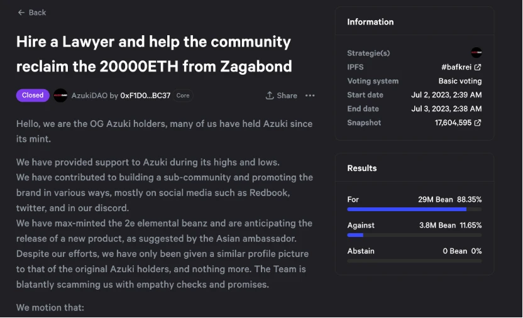Image resolution: width=523 pixels, height=318 pixels.
Task: Open author address 0xF1D0...BC37
Action: coord(145,96)
